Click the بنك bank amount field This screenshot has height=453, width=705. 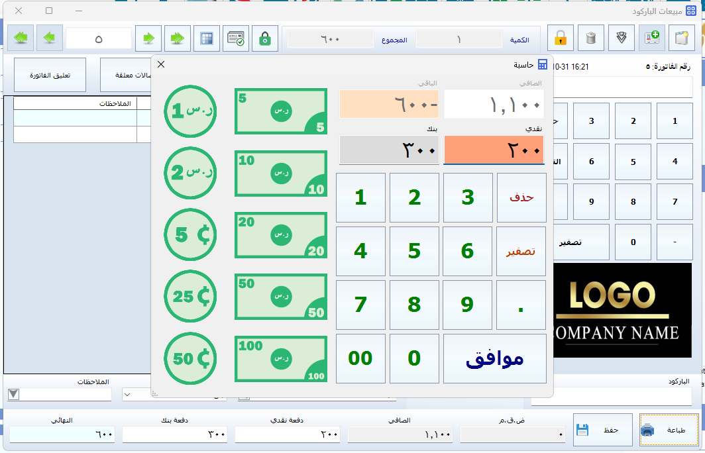(389, 150)
